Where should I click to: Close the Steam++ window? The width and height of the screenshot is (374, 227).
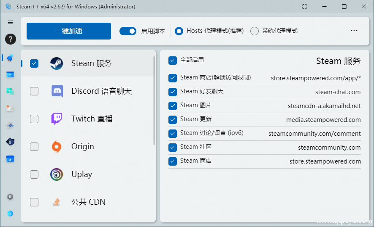click(364, 6)
